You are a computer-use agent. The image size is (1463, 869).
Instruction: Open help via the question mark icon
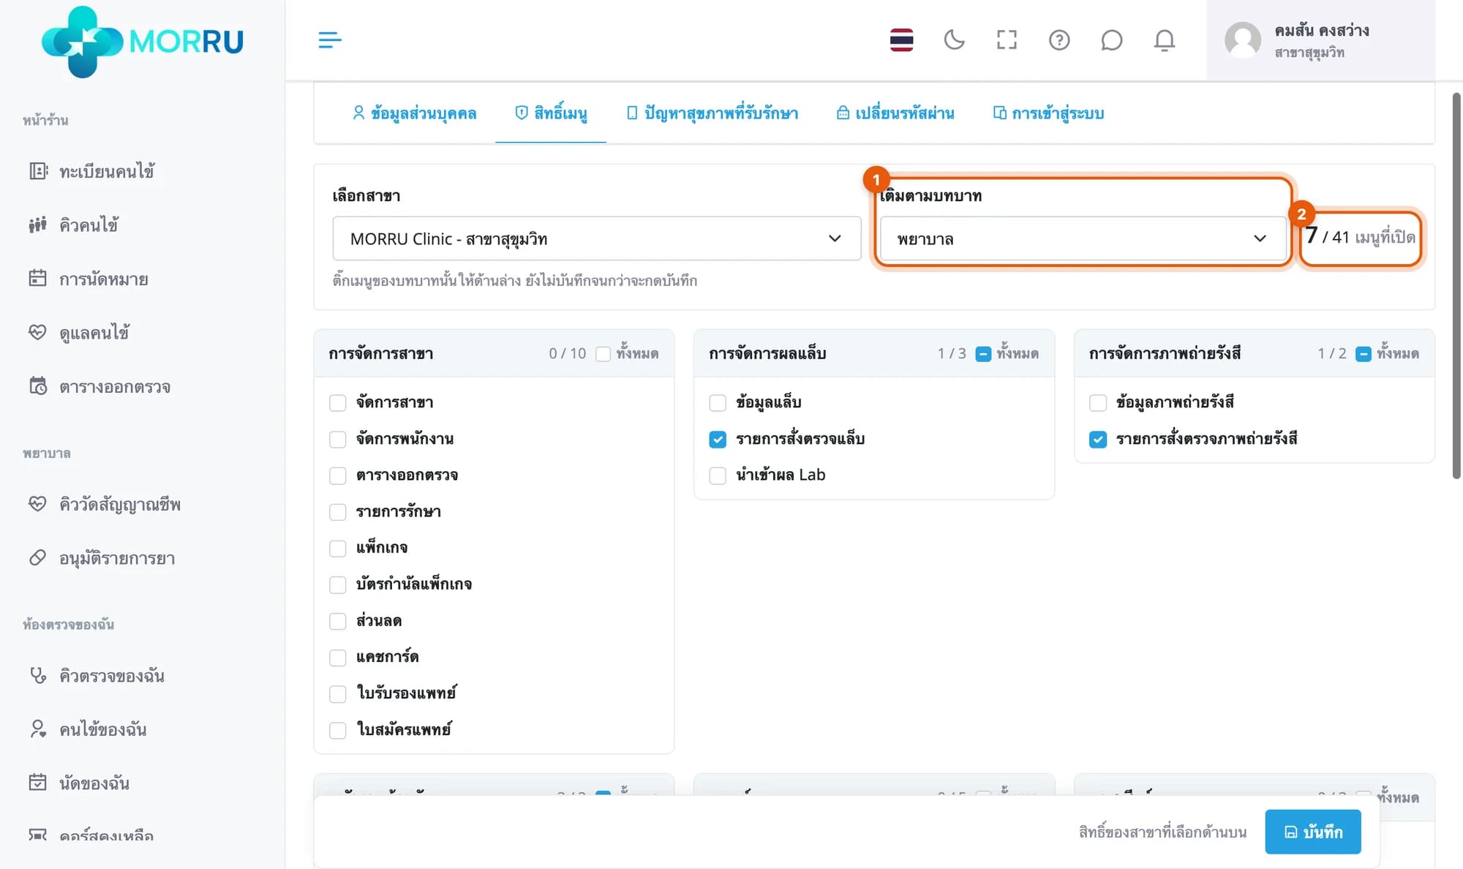[1059, 39]
